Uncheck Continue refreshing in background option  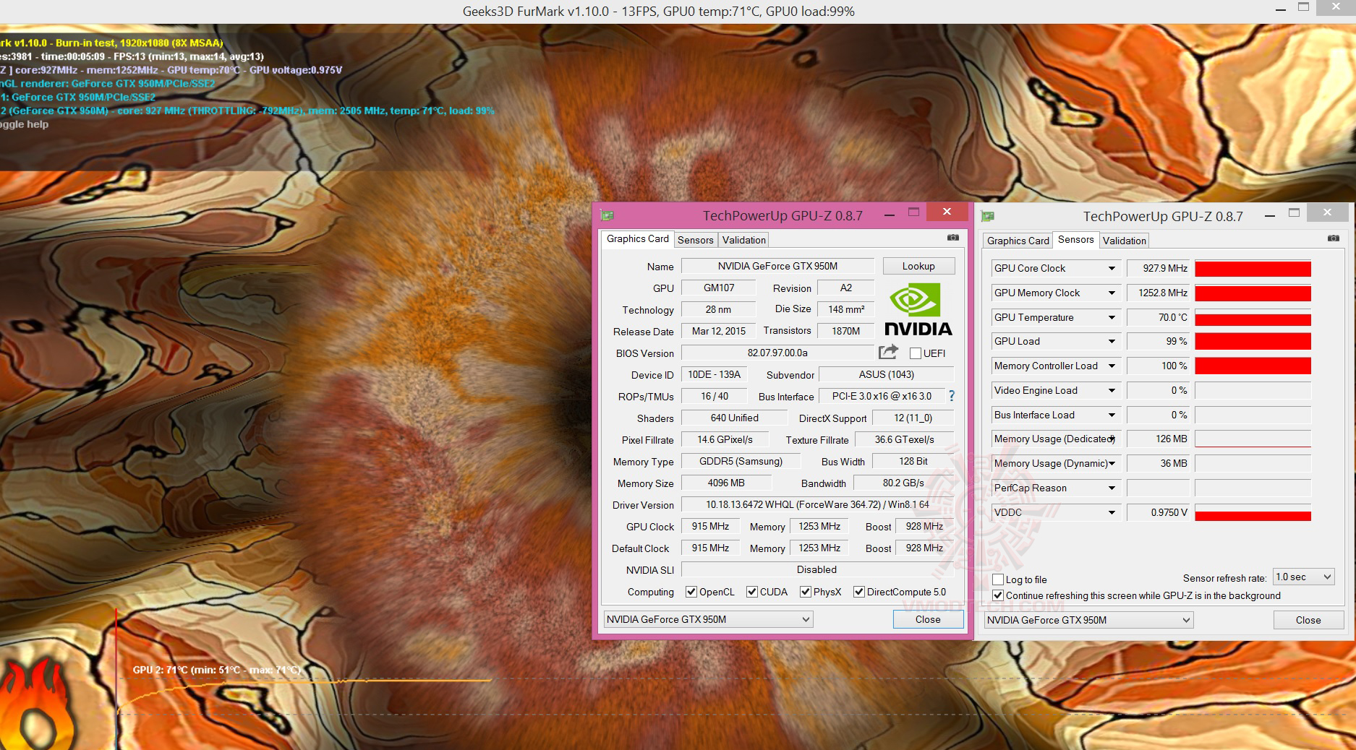998,595
